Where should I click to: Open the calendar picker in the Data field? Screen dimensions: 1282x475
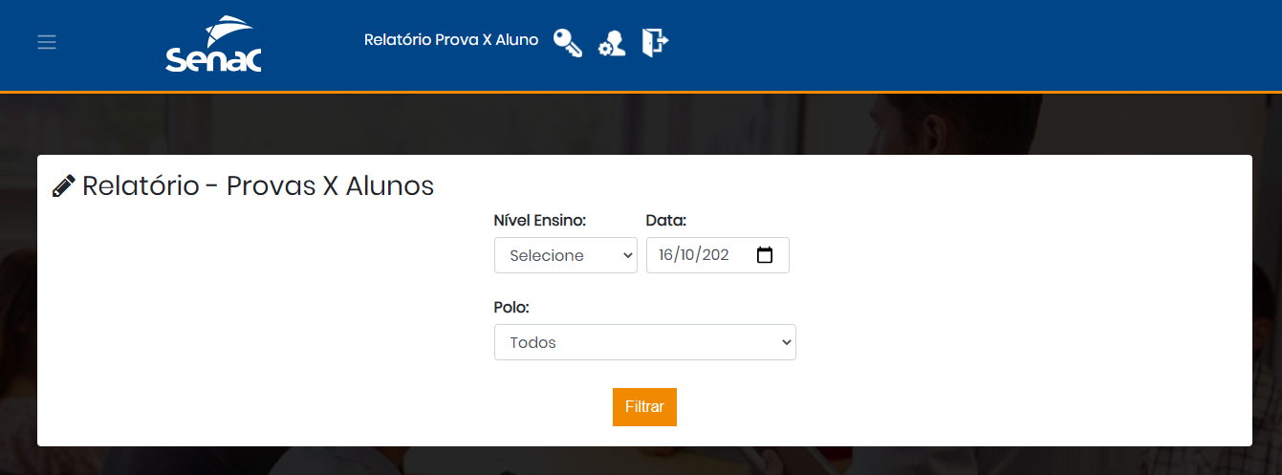click(x=765, y=255)
